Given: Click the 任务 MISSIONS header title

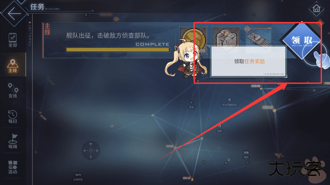Looking at the screenshot, I should click(45, 7).
